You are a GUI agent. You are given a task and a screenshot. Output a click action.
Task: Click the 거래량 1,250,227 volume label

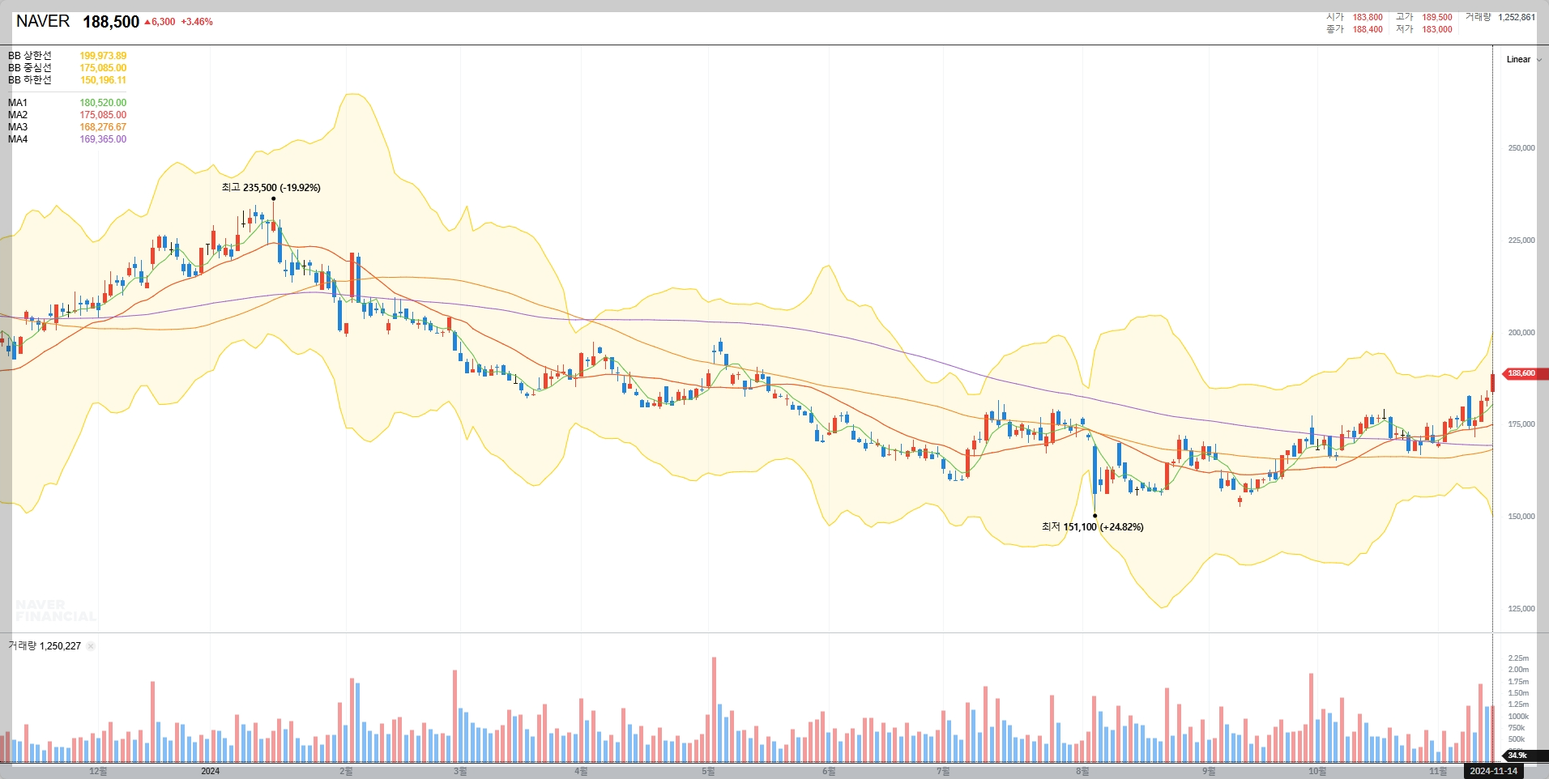(x=45, y=646)
